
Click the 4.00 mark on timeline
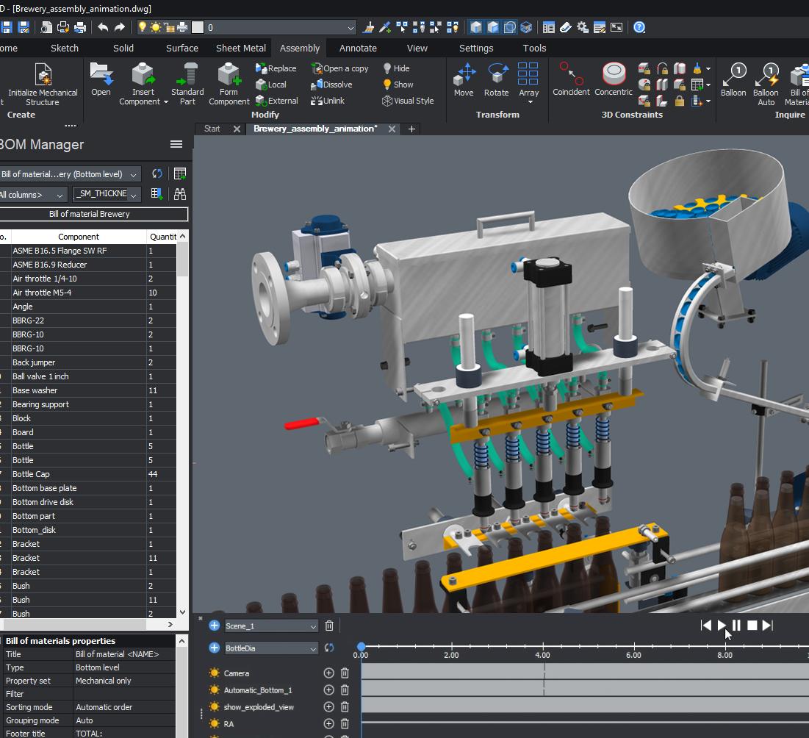click(542, 648)
